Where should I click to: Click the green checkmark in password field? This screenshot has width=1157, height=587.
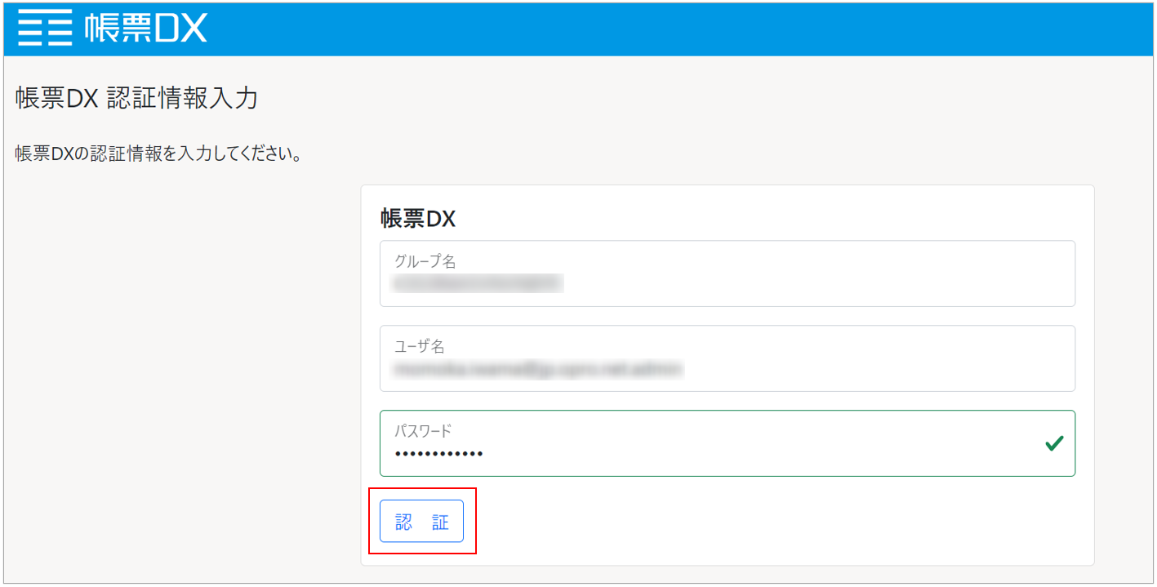1054,443
